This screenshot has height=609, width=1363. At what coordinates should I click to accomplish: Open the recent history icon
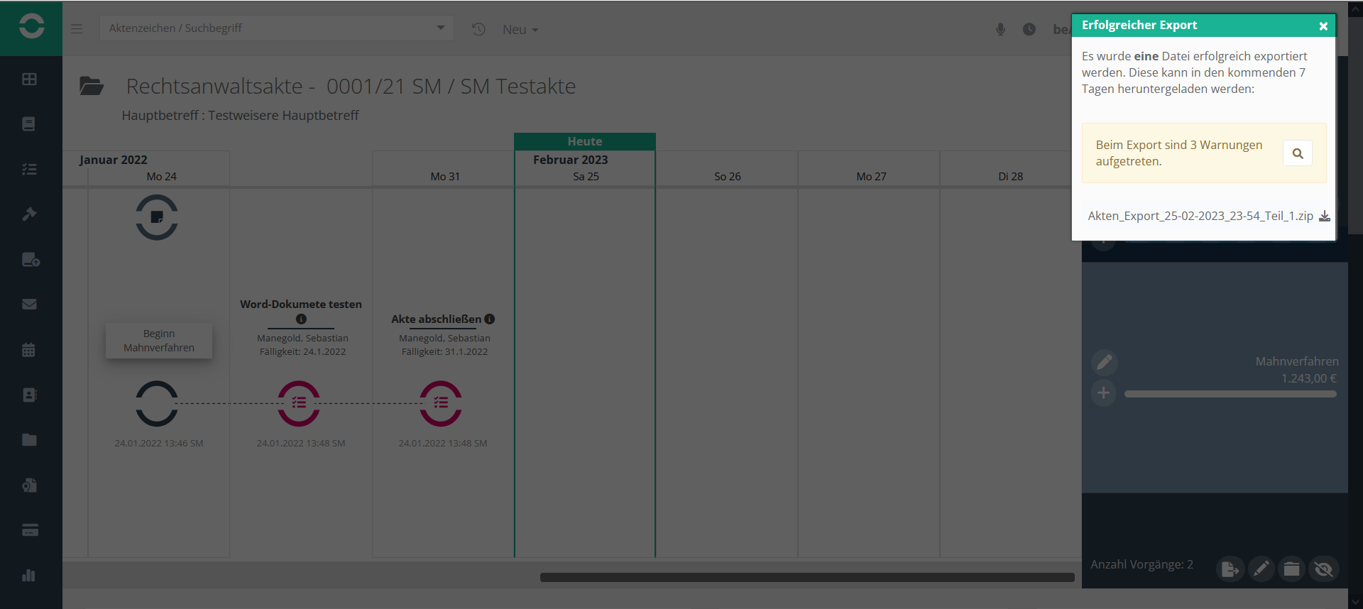(x=478, y=29)
